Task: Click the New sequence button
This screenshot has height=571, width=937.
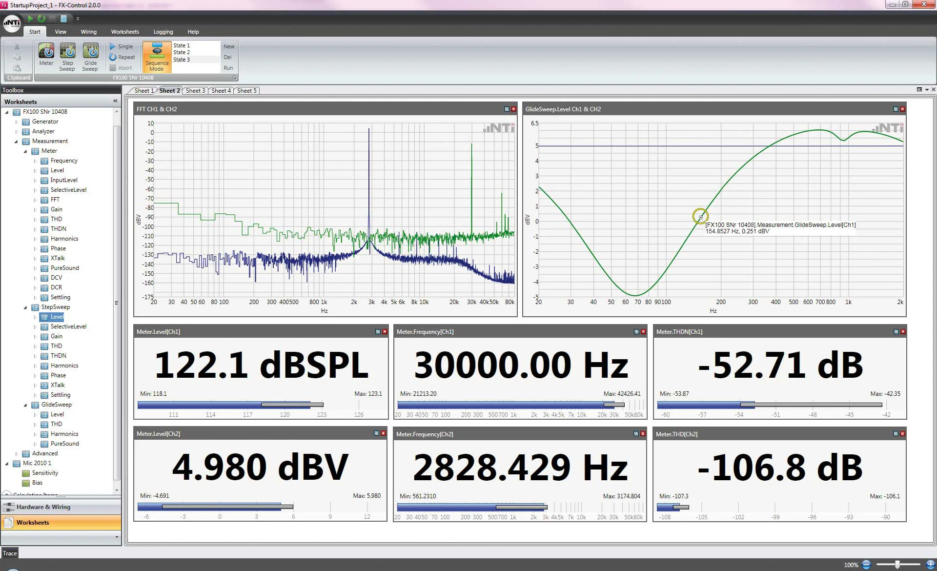Action: click(x=228, y=46)
